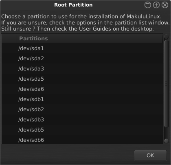Confirm selection with the OK button
This screenshot has width=171, height=165.
[x=150, y=155]
